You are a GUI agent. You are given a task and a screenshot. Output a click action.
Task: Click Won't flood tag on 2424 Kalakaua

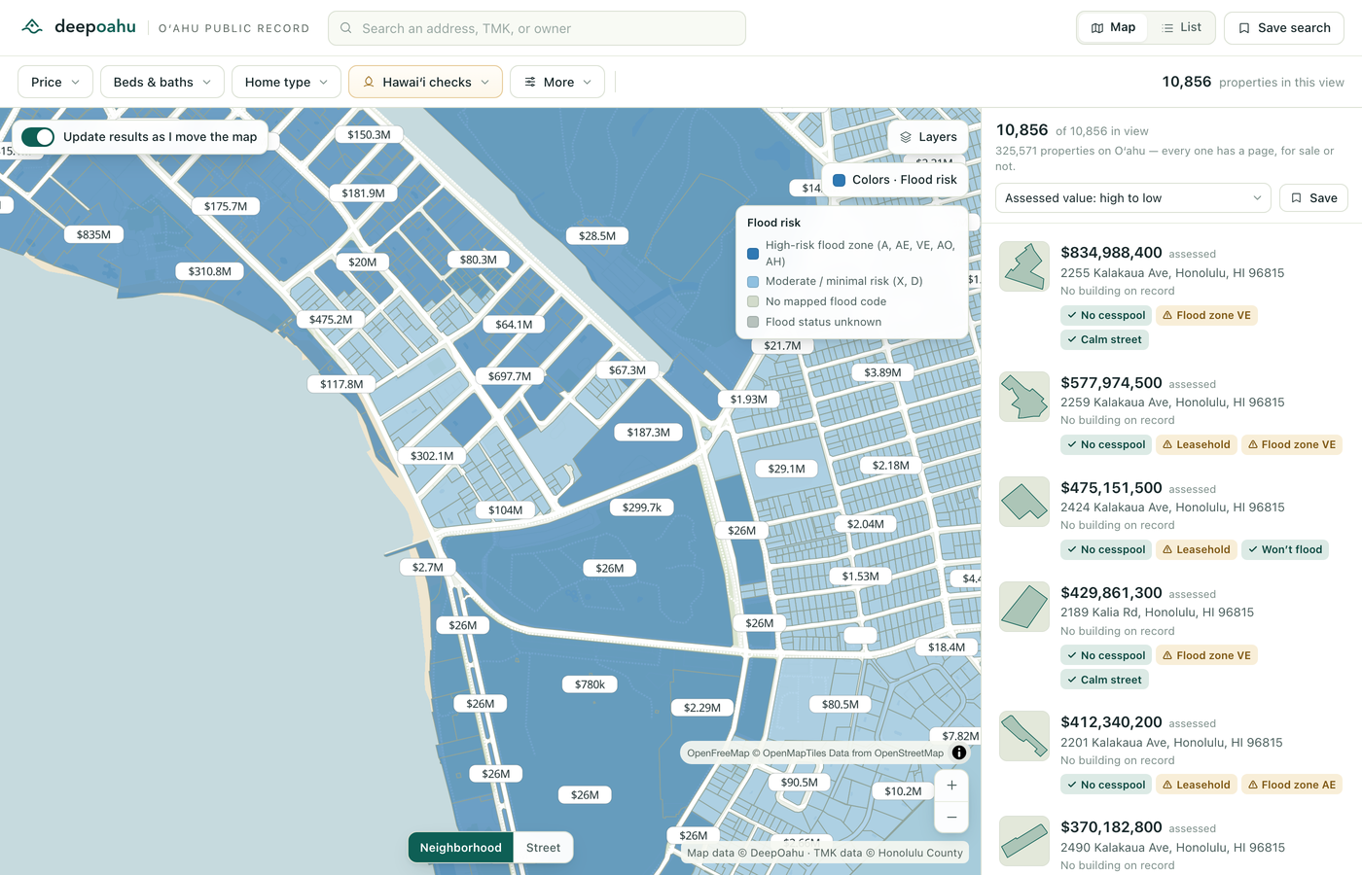[x=1285, y=549]
